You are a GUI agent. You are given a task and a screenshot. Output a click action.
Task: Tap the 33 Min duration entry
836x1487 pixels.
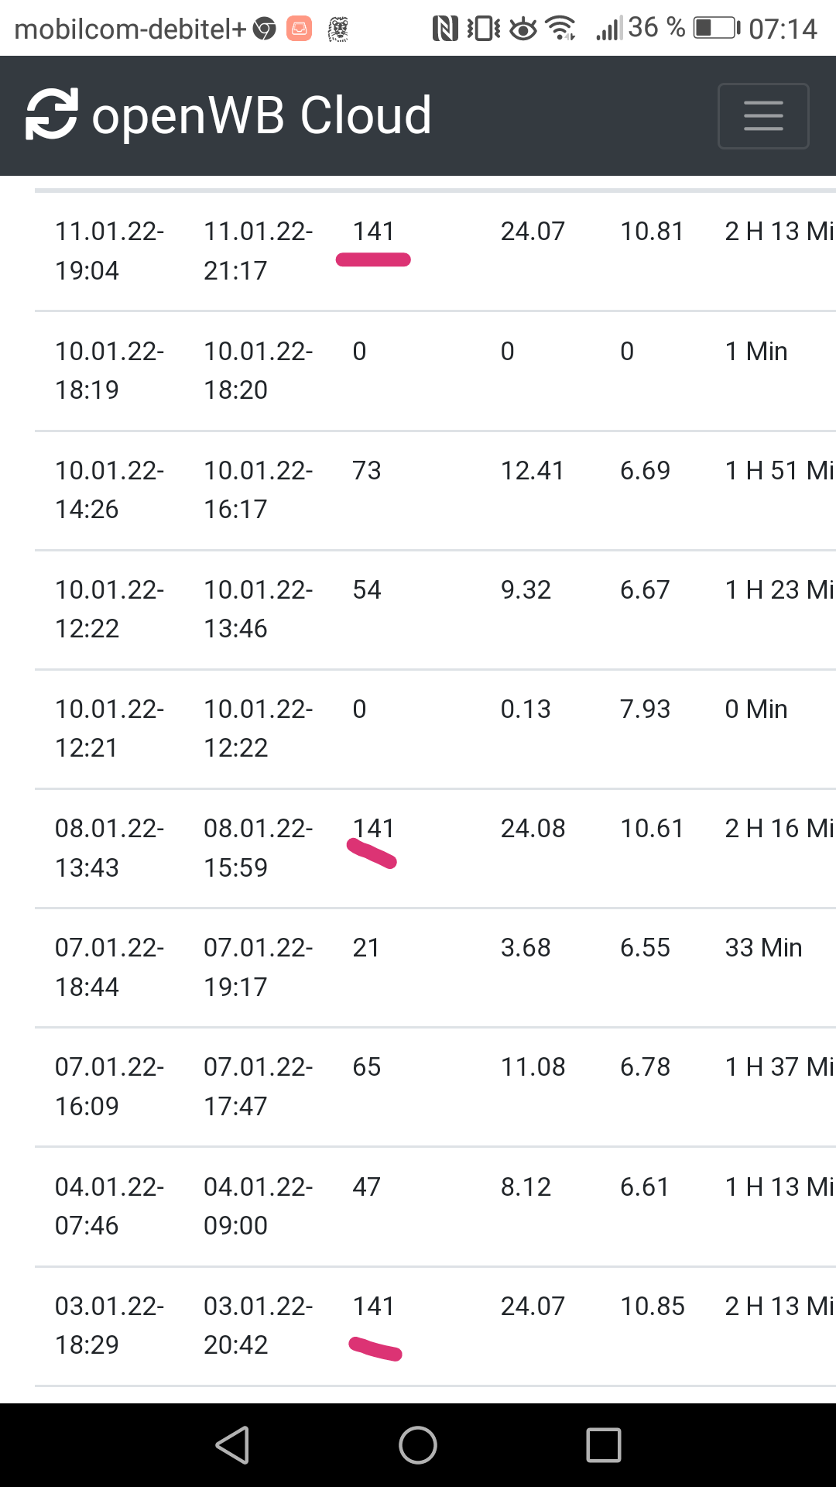763,948
